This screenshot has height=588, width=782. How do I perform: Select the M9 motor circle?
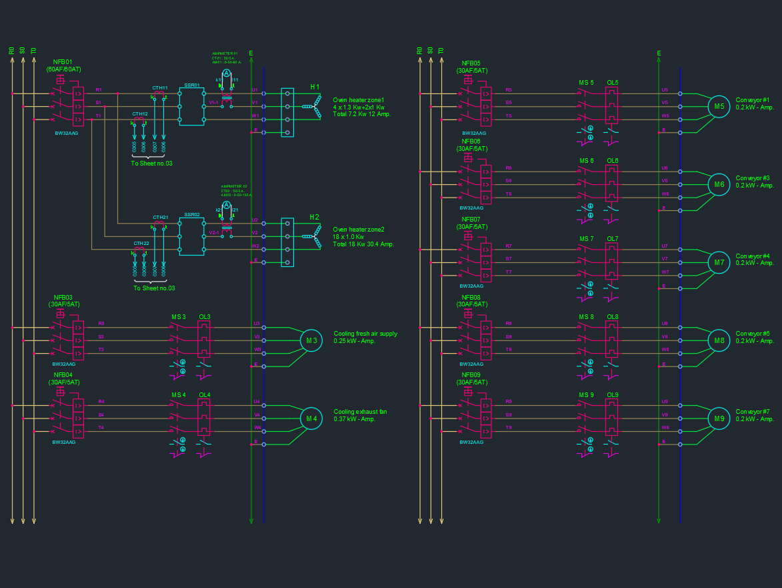[719, 418]
